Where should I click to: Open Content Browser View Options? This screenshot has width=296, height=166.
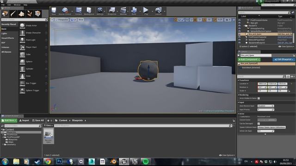point(227,155)
